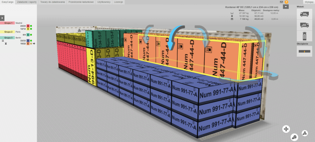This screenshot has width=315, height=142.
Task: Click the single box unload icon
Action: pos(294,136)
